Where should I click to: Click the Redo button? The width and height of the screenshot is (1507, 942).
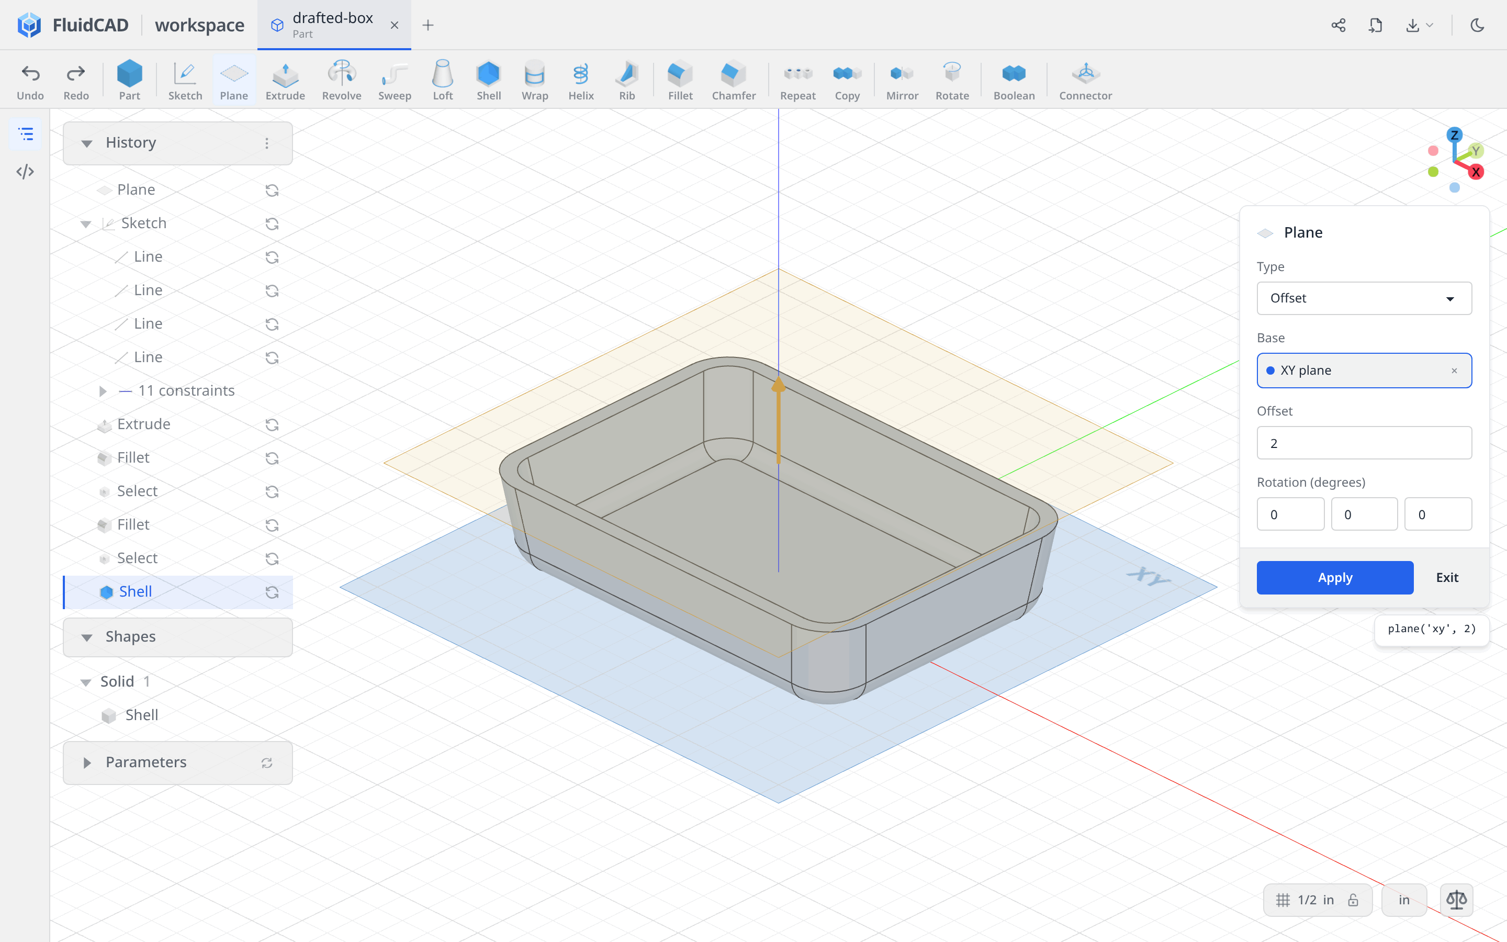[x=76, y=81]
